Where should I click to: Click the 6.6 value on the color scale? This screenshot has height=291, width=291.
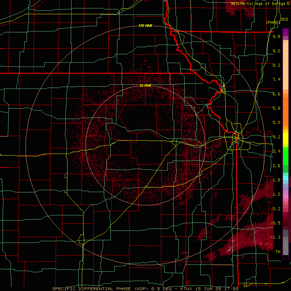(x=276, y=94)
